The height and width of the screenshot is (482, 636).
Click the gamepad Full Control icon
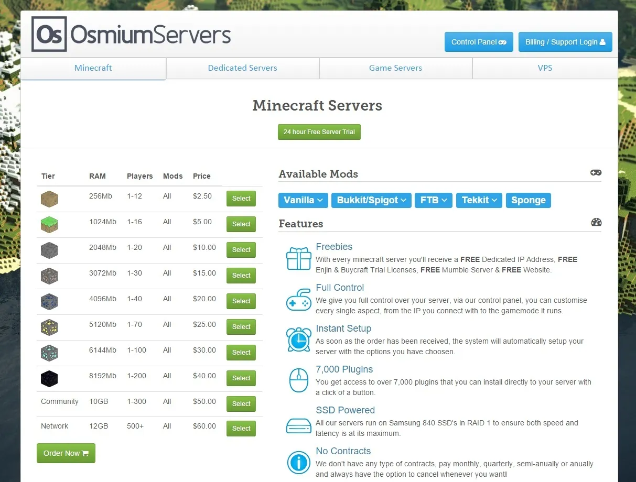pos(299,299)
